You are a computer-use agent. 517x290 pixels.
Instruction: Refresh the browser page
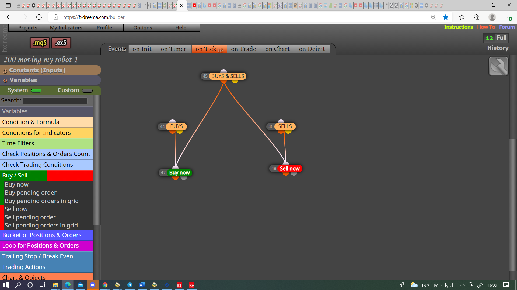(x=39, y=17)
